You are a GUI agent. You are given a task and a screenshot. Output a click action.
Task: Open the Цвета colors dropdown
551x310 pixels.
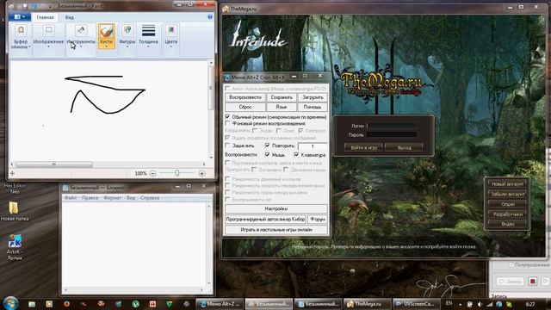tap(170, 36)
